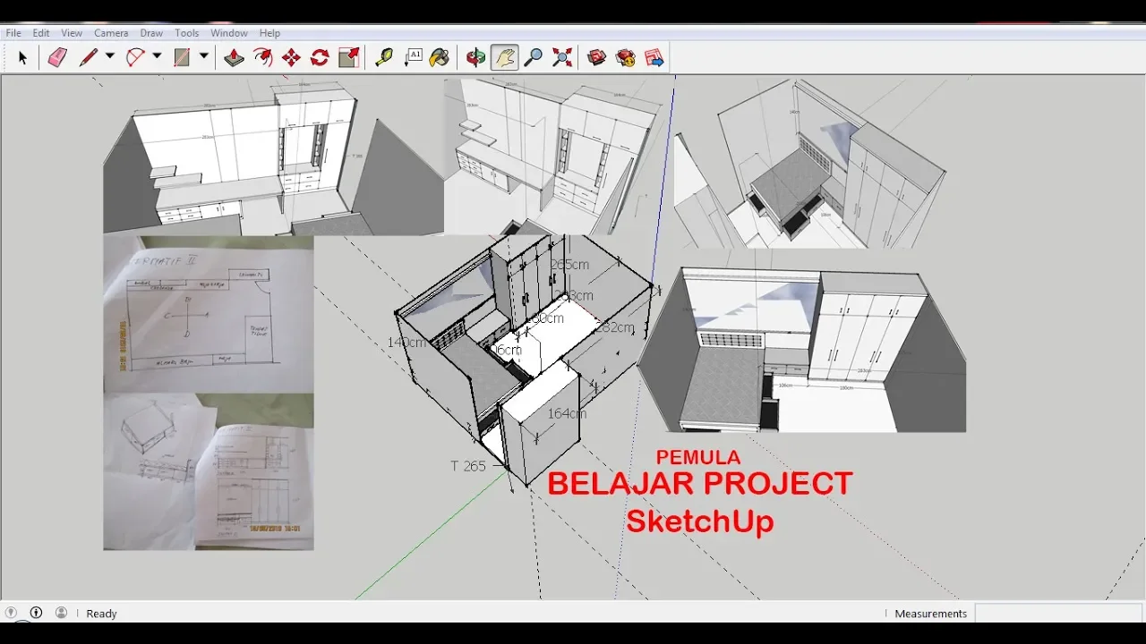Image resolution: width=1146 pixels, height=644 pixels.
Task: Click the hand-drawn floor plan photo
Action: pyautogui.click(x=209, y=314)
